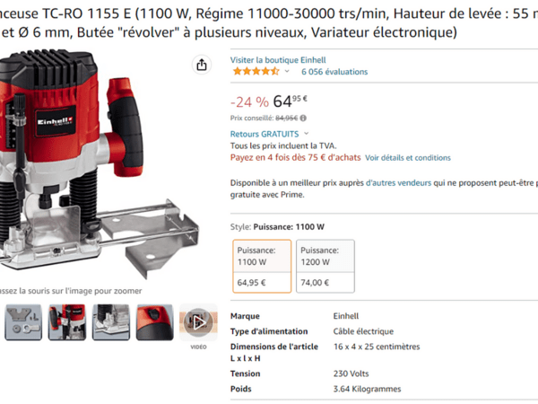The image size is (538, 404).
Task: Click the 74,00 € price in 1200 W option
Action: coord(315,283)
